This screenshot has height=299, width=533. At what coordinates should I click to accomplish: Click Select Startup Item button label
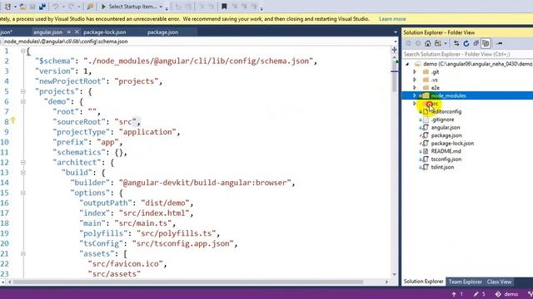tap(132, 7)
